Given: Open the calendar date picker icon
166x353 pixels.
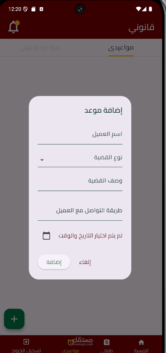Looking at the screenshot, I should click(47, 236).
